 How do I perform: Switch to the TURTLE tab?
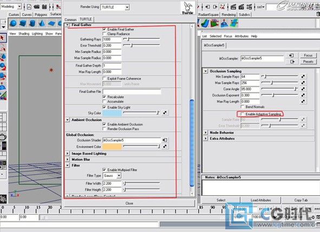point(86,19)
